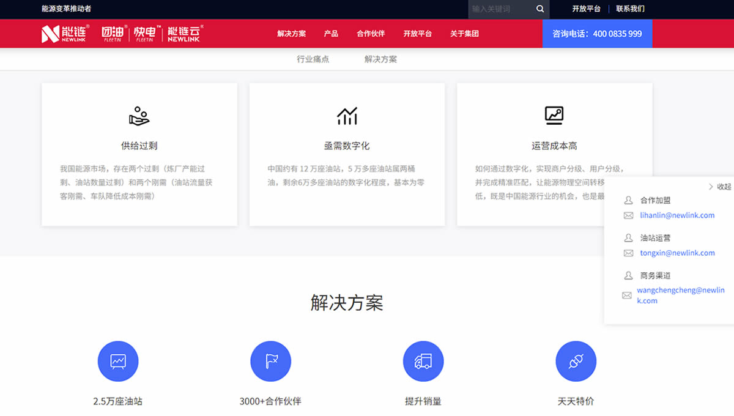Click the search magnifier icon

coord(540,9)
